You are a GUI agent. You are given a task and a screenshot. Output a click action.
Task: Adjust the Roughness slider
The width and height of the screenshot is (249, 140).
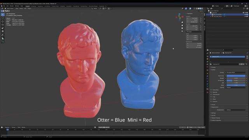click(236, 80)
